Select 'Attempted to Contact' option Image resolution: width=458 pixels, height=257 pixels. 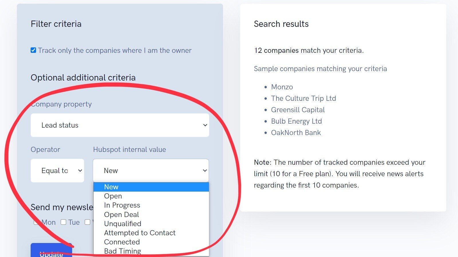[x=140, y=233]
